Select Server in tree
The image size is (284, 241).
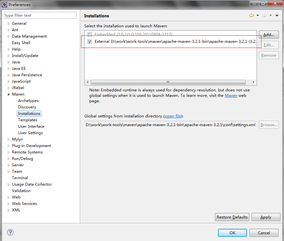[18, 165]
